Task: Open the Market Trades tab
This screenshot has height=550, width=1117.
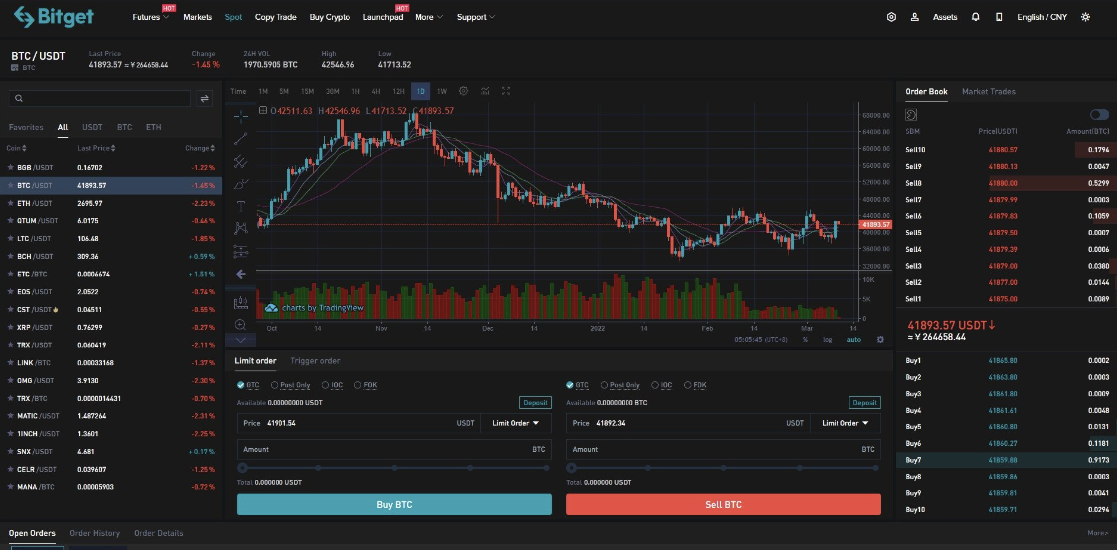Action: (988, 91)
